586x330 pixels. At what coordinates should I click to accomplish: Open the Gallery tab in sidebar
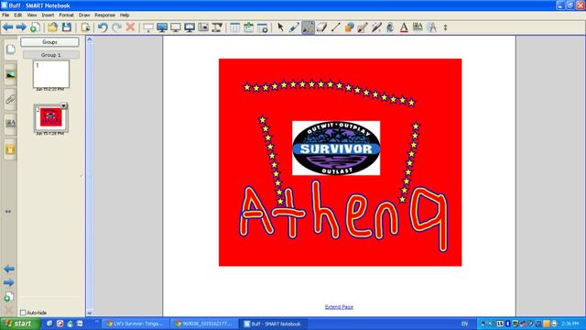pyautogui.click(x=10, y=74)
